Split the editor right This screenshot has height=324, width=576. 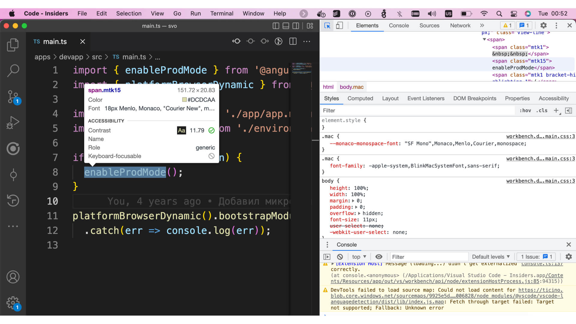(293, 41)
